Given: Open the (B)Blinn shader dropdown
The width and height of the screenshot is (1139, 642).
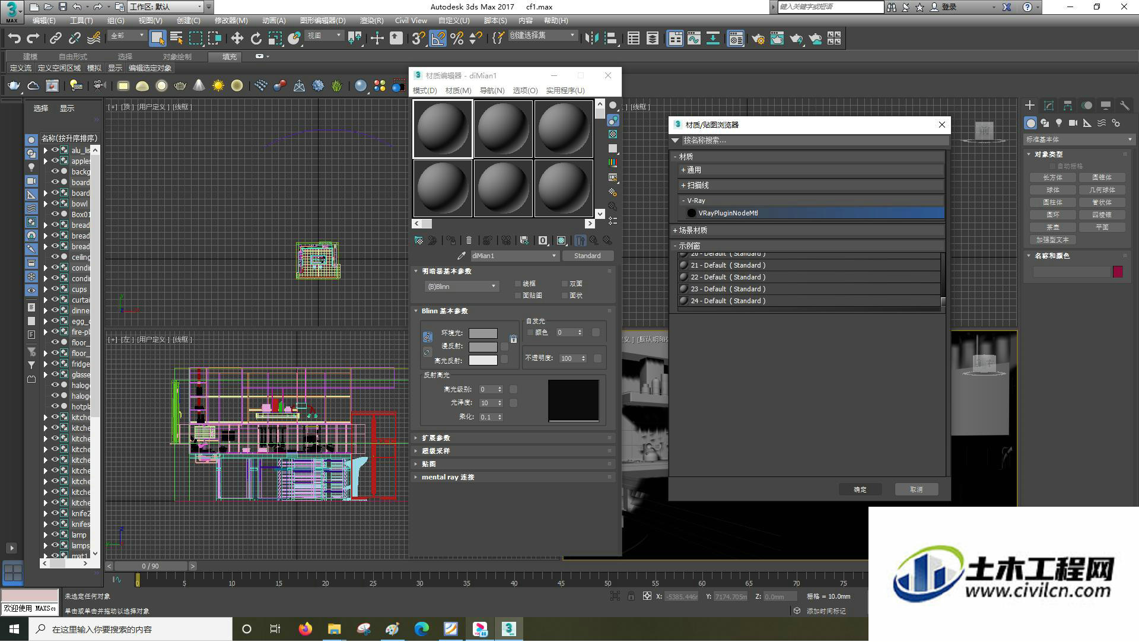Looking at the screenshot, I should [461, 287].
